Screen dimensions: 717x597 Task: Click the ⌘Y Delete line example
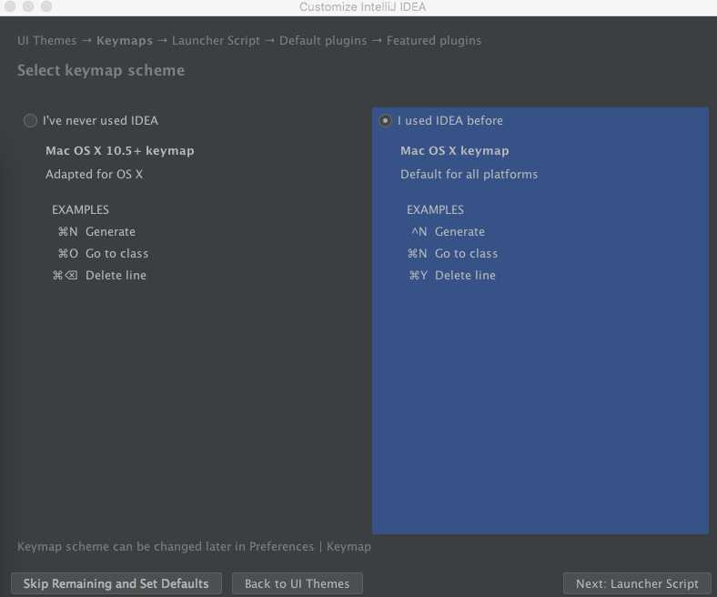coord(452,276)
